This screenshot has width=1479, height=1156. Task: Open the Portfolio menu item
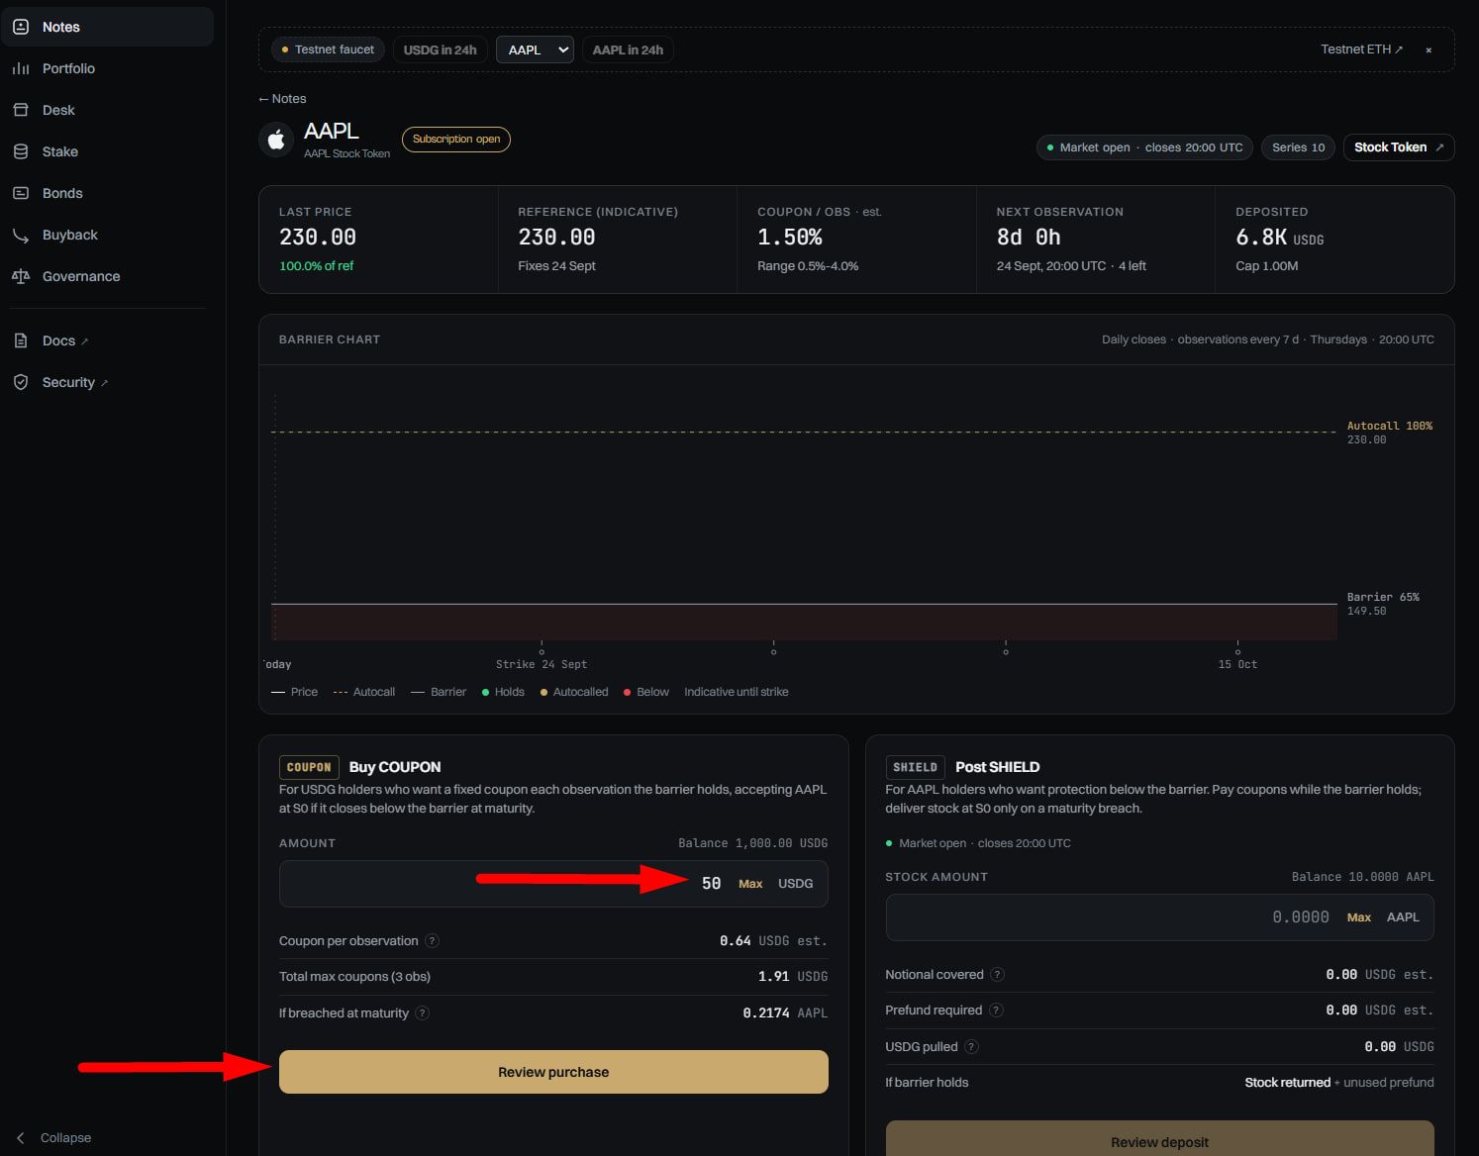(x=107, y=68)
